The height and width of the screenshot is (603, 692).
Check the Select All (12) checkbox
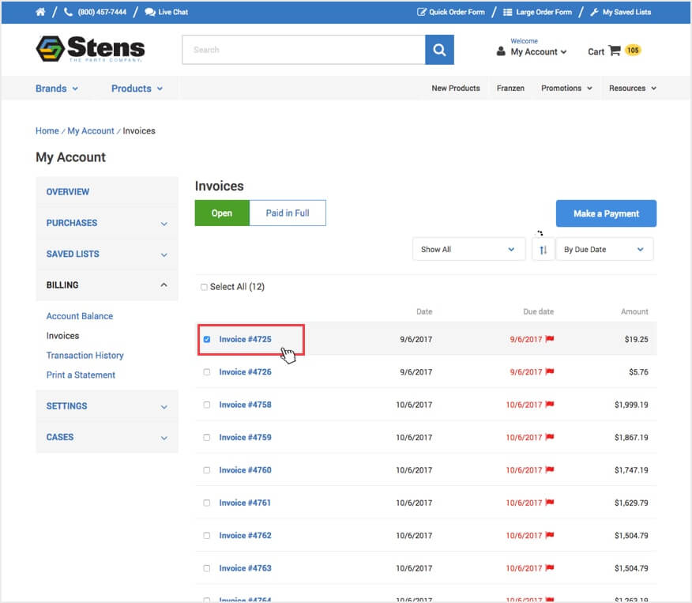pyautogui.click(x=204, y=287)
